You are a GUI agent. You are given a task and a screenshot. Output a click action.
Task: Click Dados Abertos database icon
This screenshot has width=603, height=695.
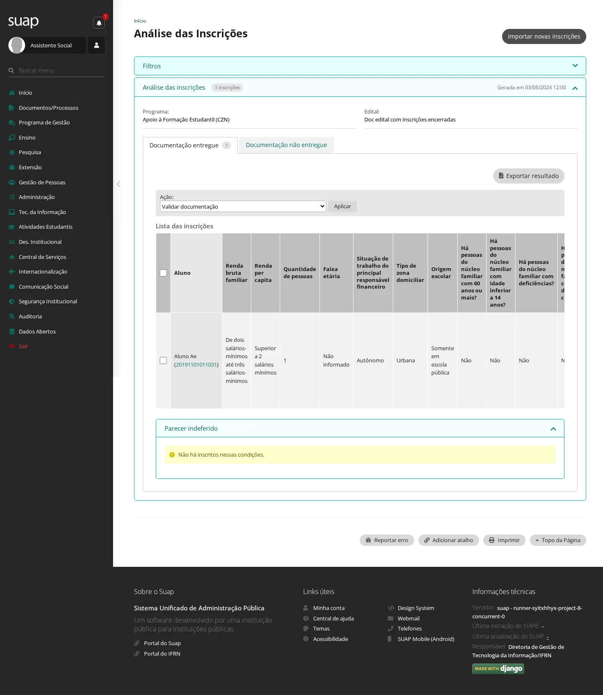tap(12, 331)
